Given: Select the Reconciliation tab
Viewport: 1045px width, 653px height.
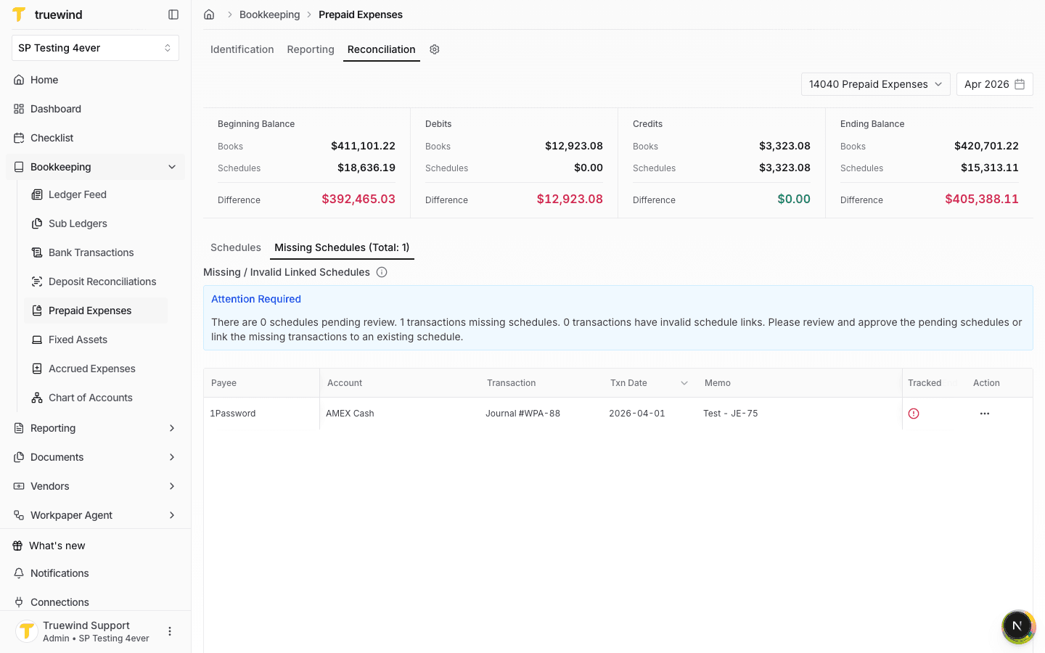Looking at the screenshot, I should click(x=382, y=49).
